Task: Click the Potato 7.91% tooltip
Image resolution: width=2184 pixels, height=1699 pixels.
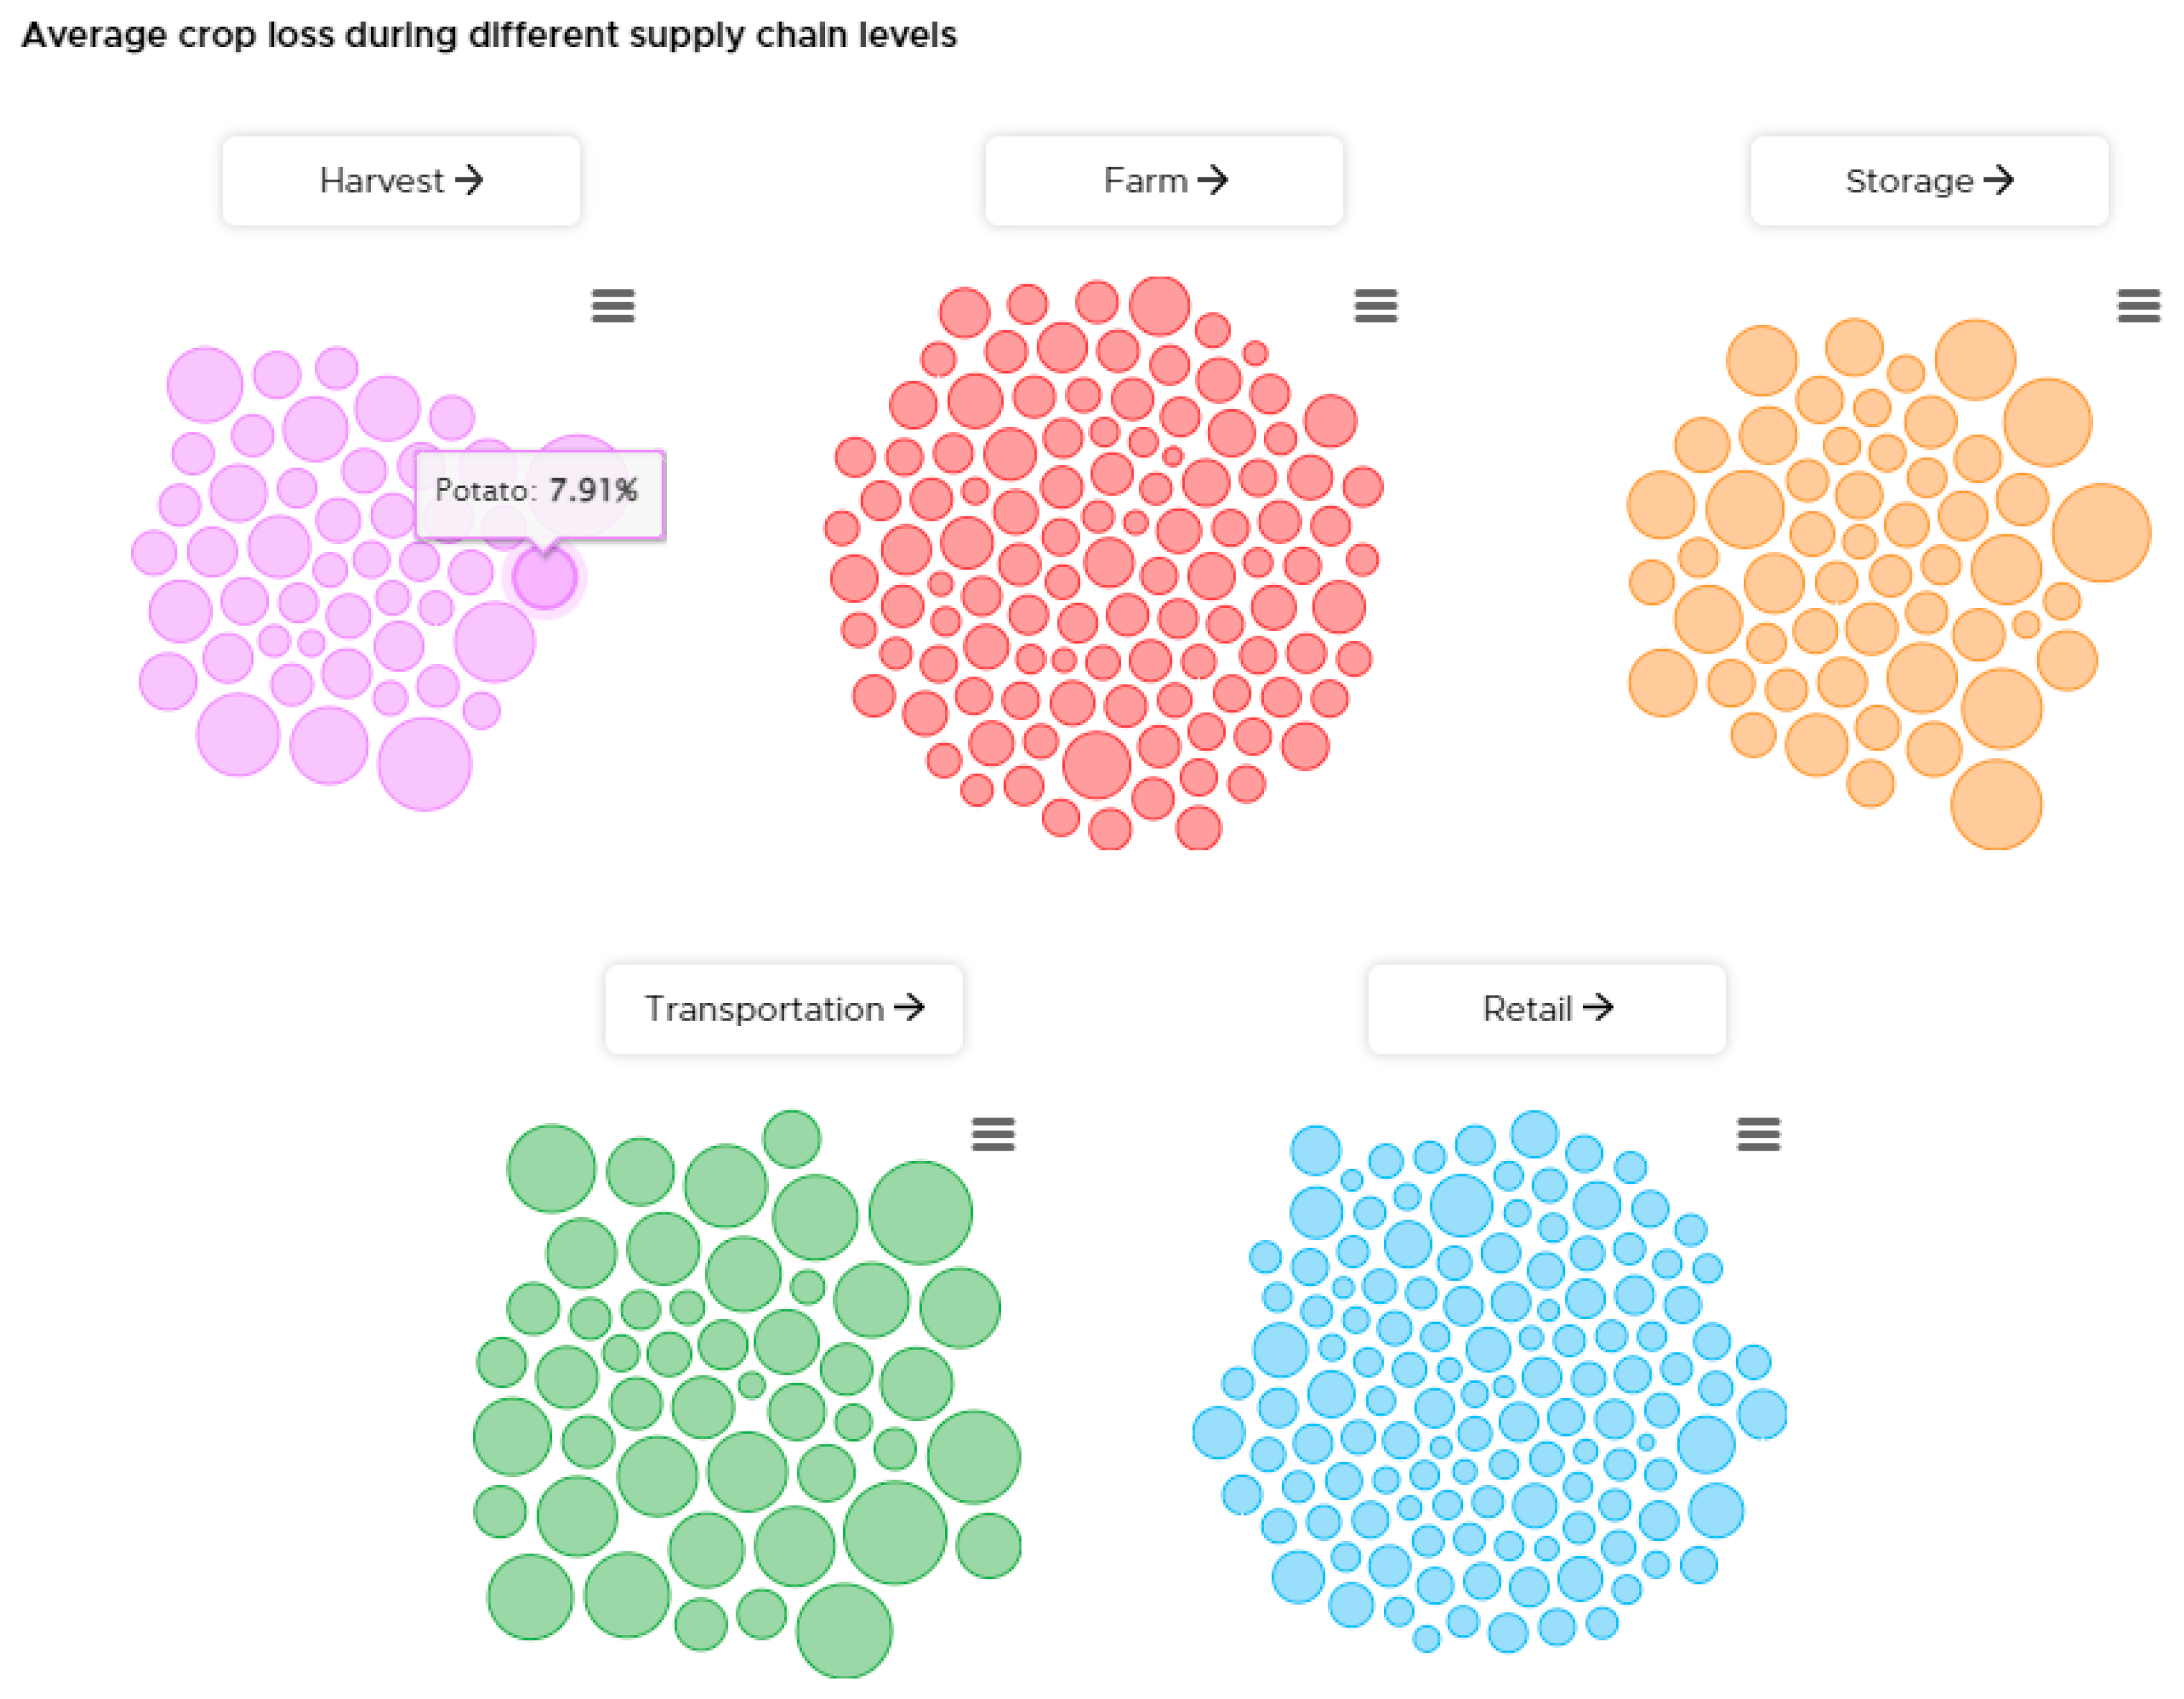Action: coord(540,492)
